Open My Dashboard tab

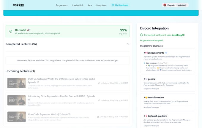click(x=120, y=5)
